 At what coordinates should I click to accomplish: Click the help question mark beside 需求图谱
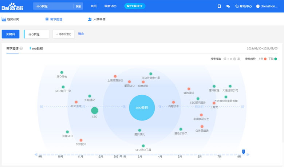21,48
